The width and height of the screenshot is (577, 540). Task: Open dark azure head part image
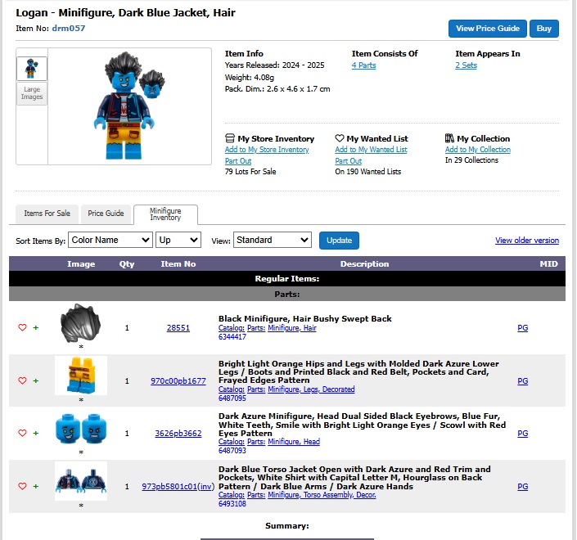pyautogui.click(x=81, y=429)
